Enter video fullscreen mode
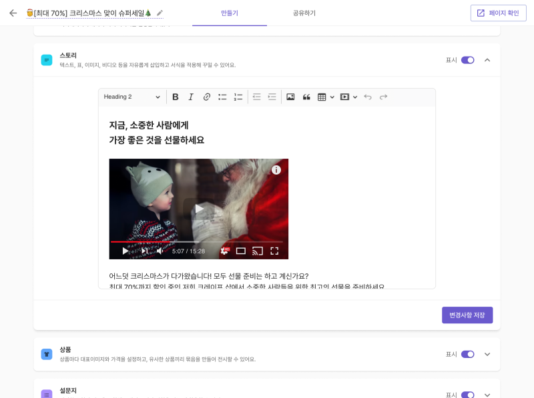Image resolution: width=534 pixels, height=398 pixels. [x=274, y=251]
